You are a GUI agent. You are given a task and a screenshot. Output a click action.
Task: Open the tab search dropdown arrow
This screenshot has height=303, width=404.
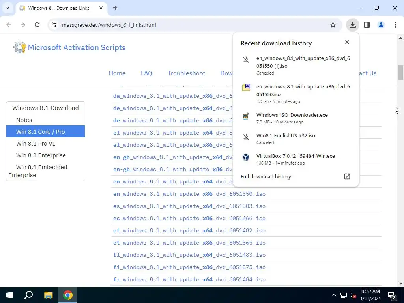point(8,8)
